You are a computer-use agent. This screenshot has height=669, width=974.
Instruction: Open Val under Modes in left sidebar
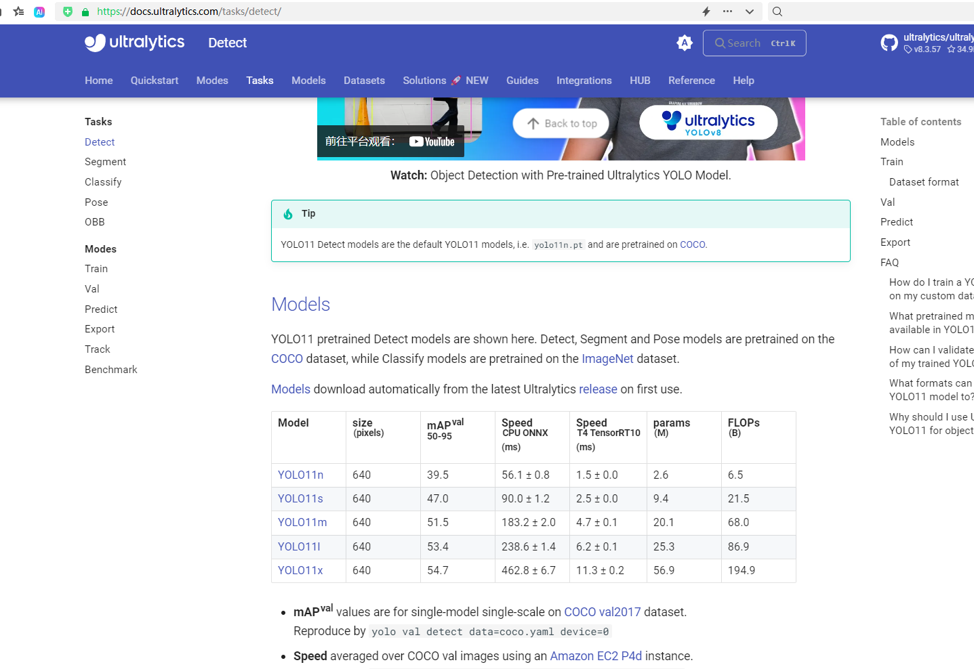(92, 289)
